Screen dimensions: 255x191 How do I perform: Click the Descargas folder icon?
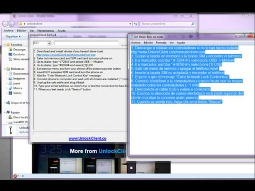click(x=10, y=49)
